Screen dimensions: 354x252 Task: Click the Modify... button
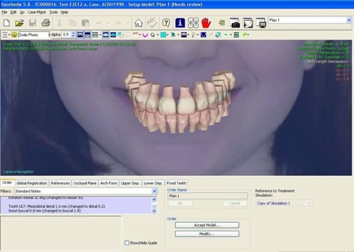(207, 234)
